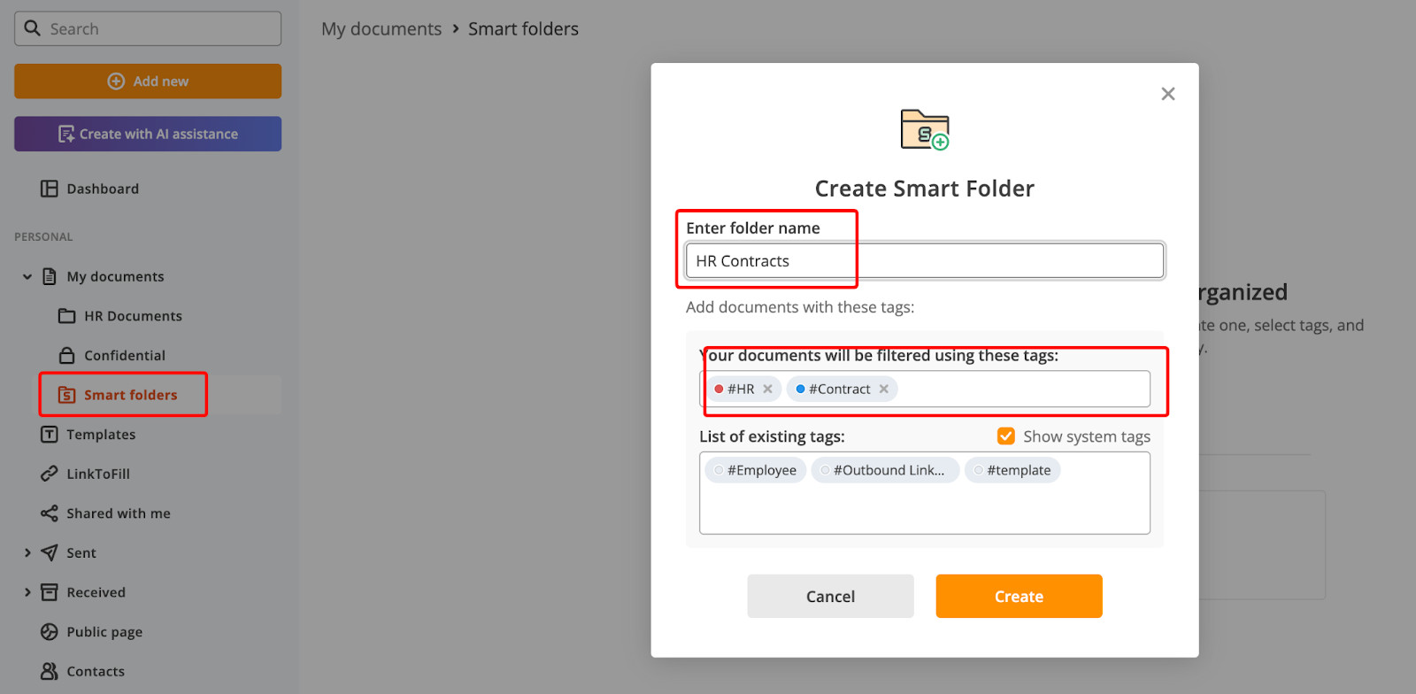Viewport: 1416px width, 694px height.
Task: Click the Sent paper plane icon
Action: (50, 552)
